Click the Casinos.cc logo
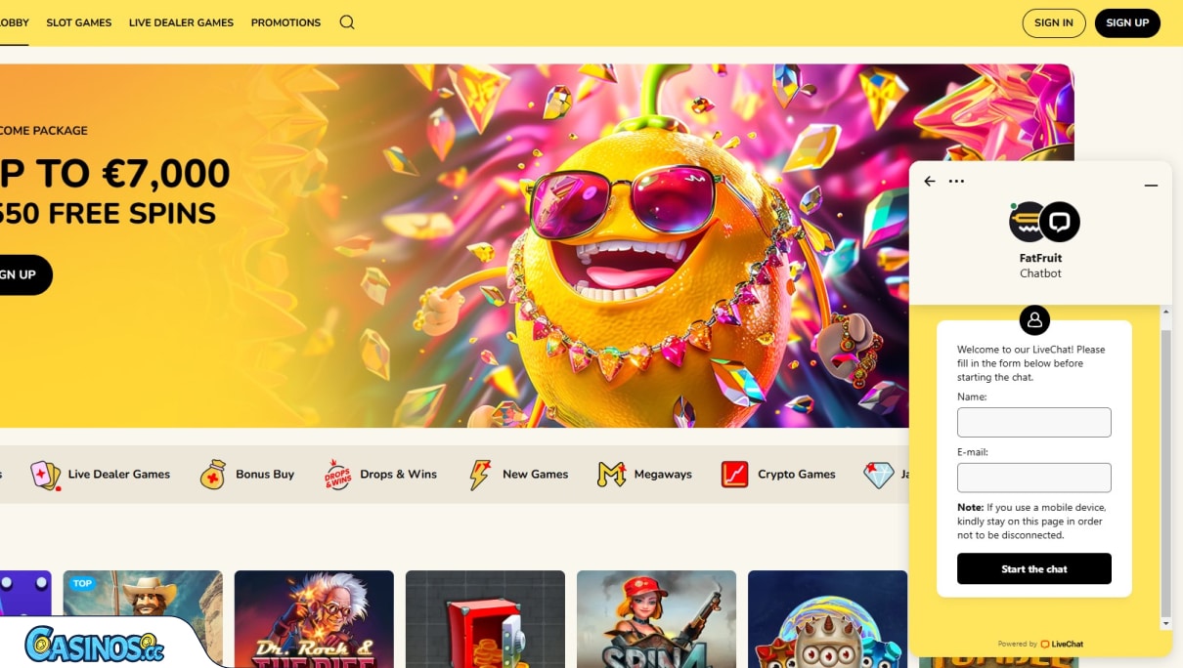The image size is (1183, 668). pyautogui.click(x=94, y=645)
